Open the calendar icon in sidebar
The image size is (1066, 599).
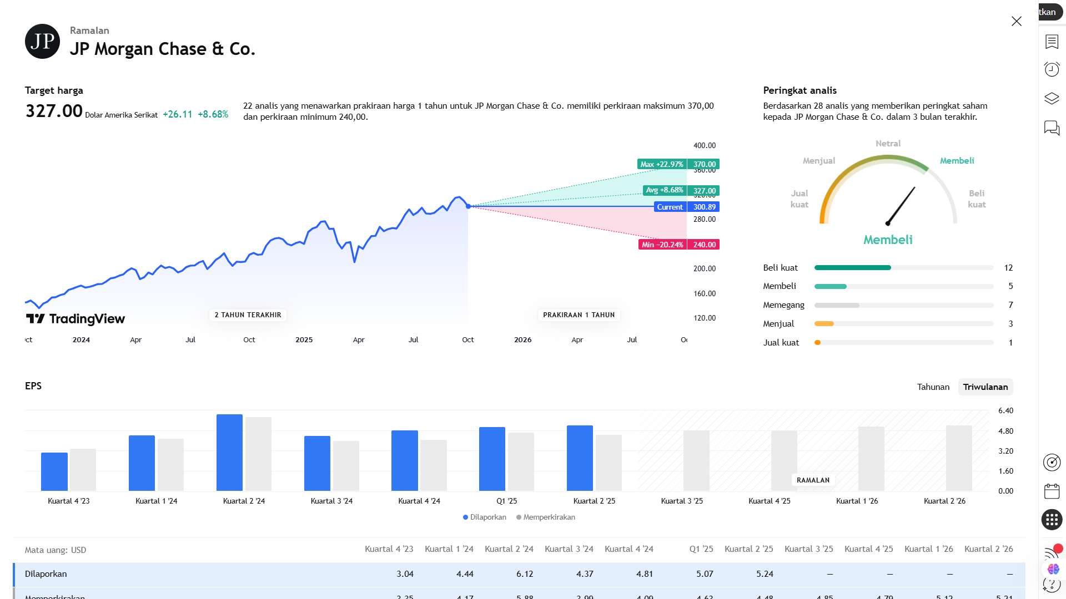pyautogui.click(x=1052, y=491)
